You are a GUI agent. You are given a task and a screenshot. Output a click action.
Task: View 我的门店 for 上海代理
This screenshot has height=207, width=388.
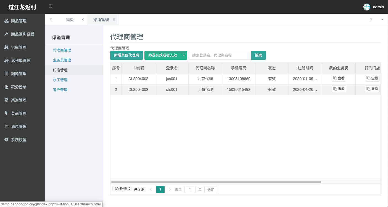(372, 89)
